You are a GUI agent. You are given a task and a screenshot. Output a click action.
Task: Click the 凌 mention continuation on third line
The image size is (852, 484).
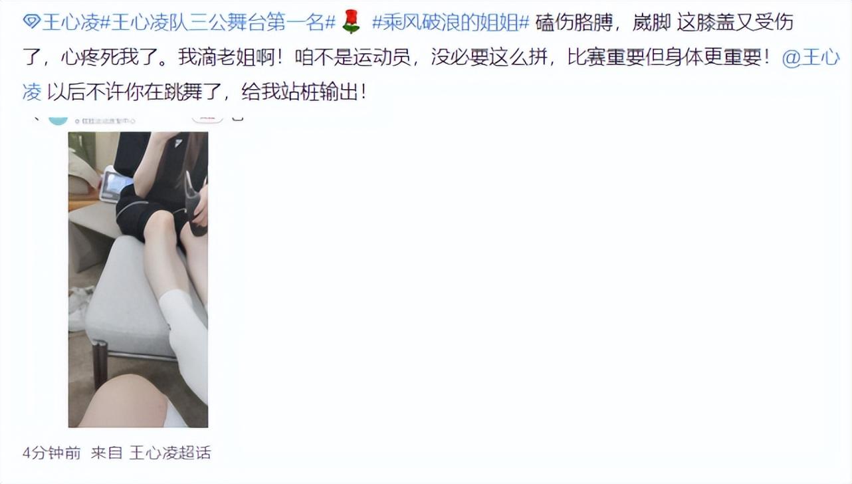click(x=32, y=92)
